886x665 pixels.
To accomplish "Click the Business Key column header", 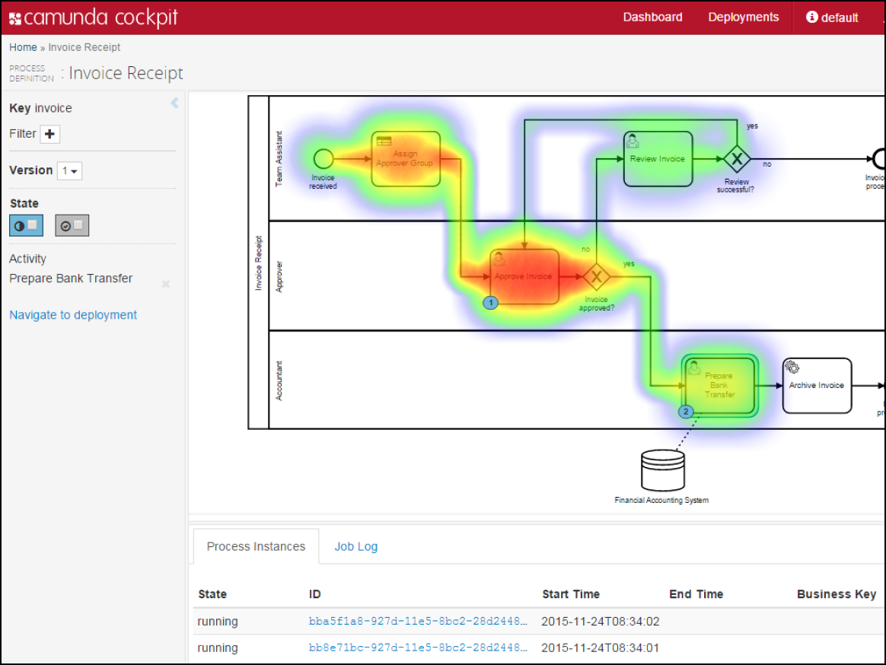I will pyautogui.click(x=837, y=593).
